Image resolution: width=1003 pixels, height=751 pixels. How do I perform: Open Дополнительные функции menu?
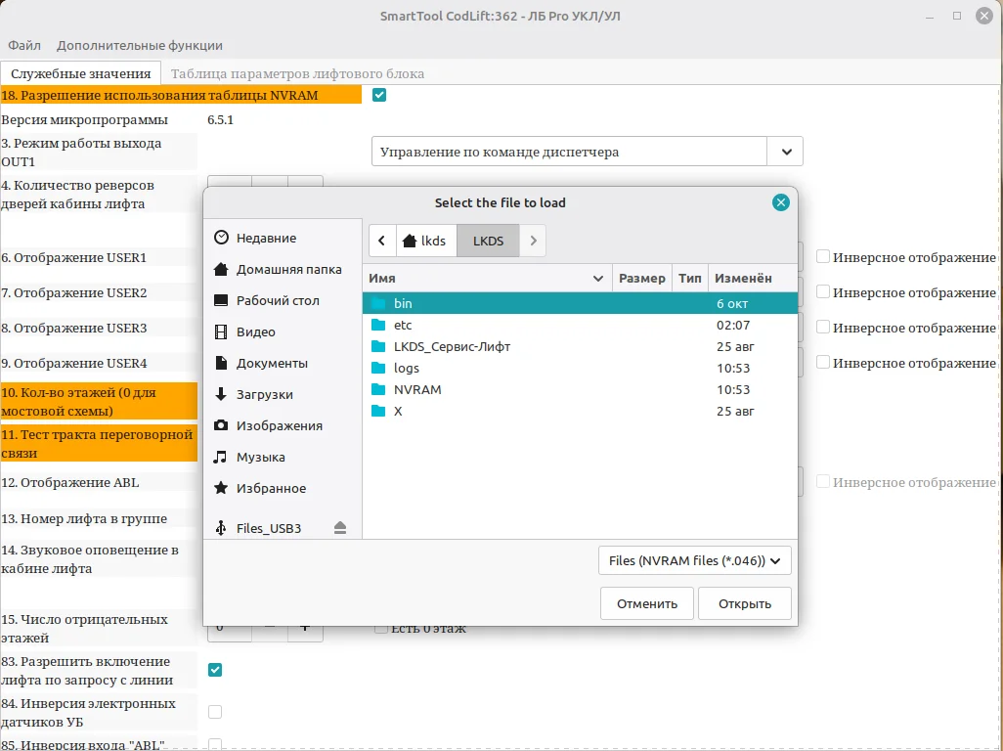click(140, 45)
